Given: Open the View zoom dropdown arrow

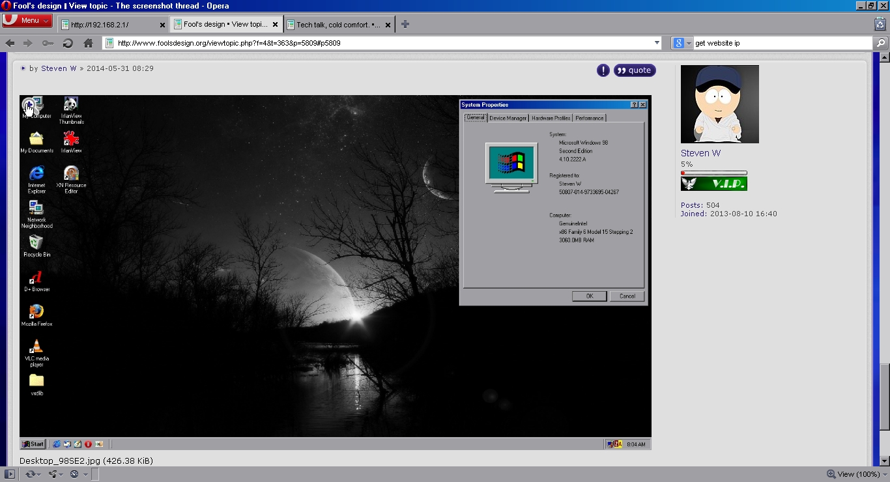Looking at the screenshot, I should point(885,474).
